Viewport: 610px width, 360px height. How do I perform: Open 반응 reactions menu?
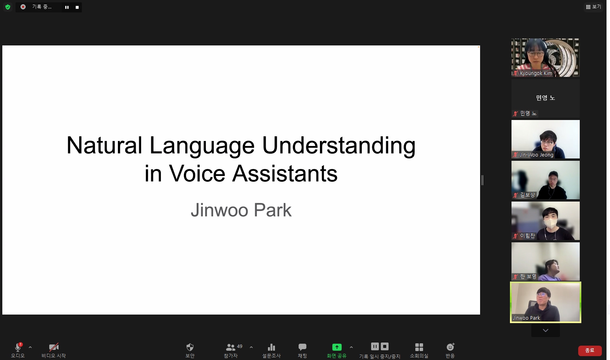pos(450,350)
